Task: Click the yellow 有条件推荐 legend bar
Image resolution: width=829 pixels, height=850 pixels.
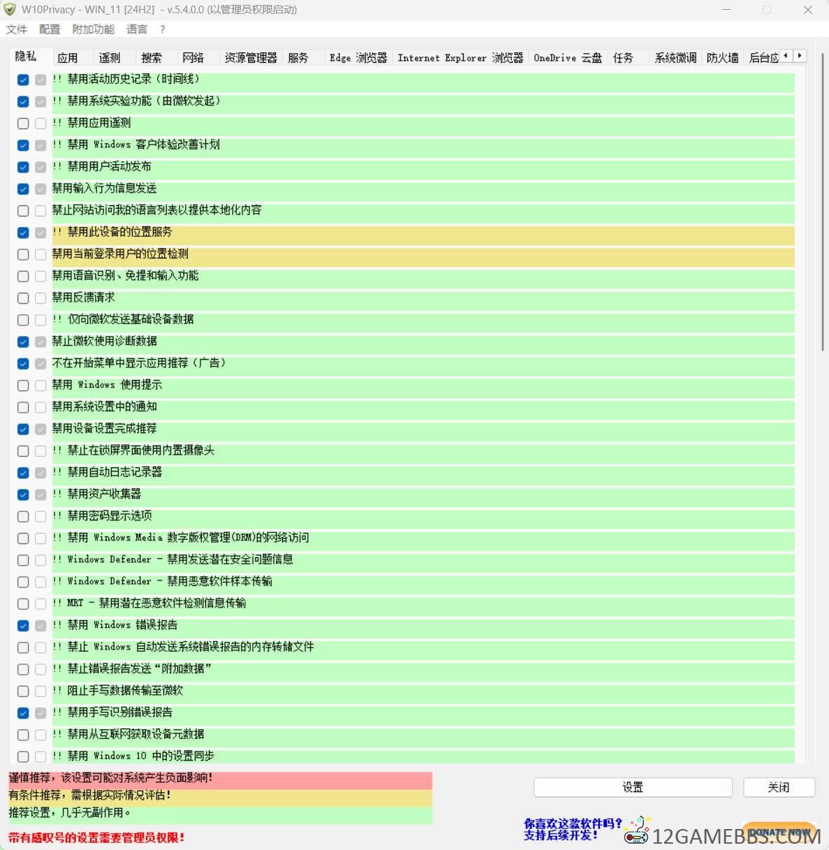Action: [220, 798]
